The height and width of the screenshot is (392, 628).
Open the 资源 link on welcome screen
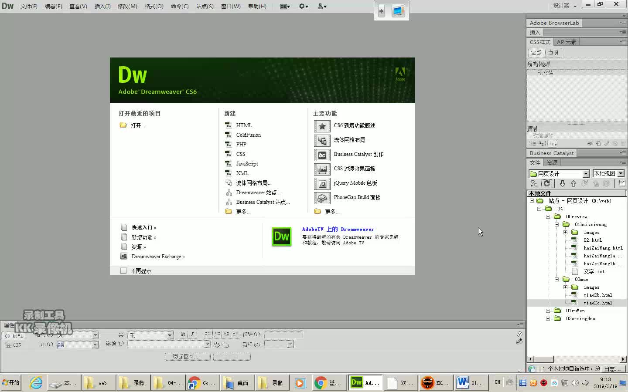(x=139, y=247)
